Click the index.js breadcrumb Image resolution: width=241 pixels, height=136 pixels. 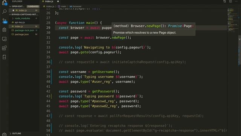click(x=50, y=6)
